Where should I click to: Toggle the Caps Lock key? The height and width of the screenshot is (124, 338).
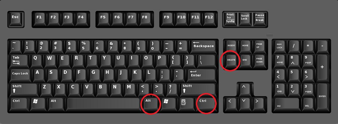[20, 75]
